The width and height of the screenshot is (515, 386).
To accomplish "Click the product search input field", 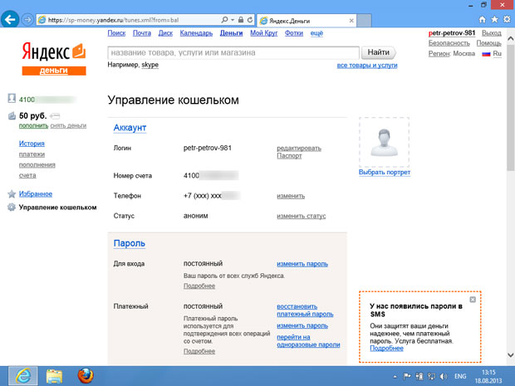I will [x=233, y=52].
